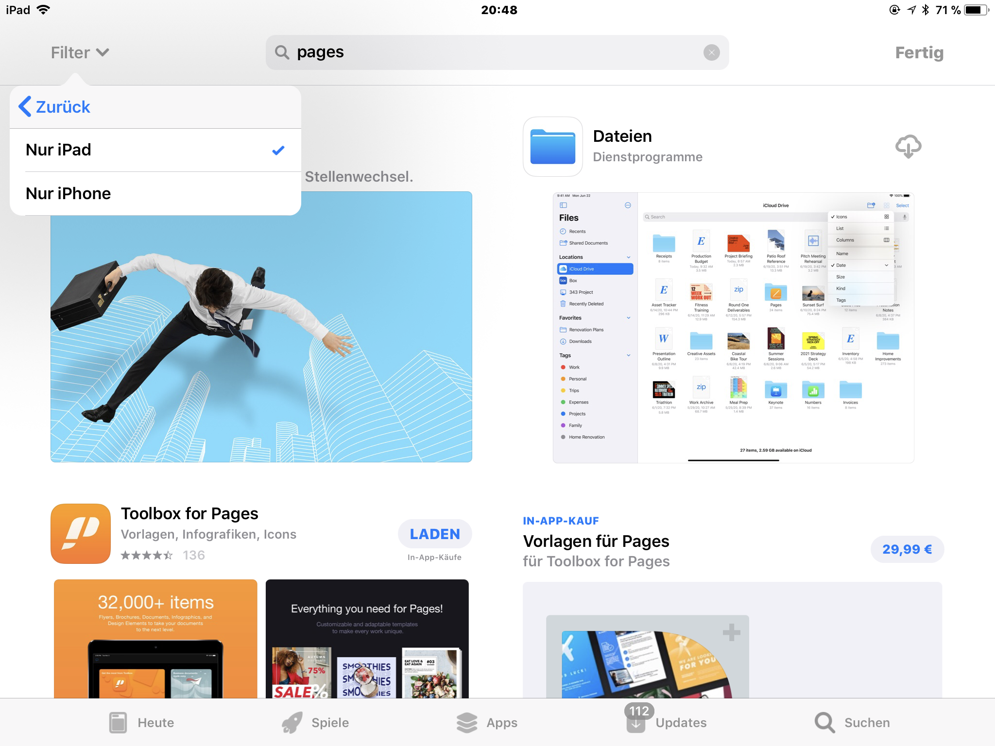
Task: Open the Updates tab with badge 112
Action: point(666,722)
